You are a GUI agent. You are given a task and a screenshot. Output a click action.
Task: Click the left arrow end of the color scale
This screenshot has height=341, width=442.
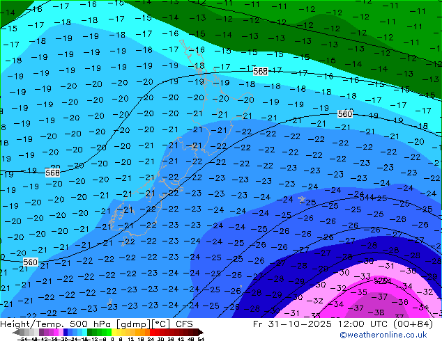(15, 332)
